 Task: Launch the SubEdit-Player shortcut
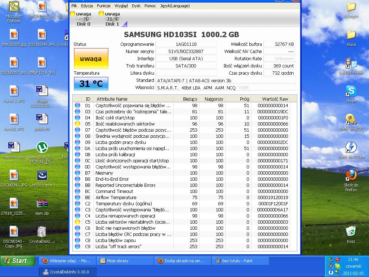pyautogui.click(x=351, y=66)
